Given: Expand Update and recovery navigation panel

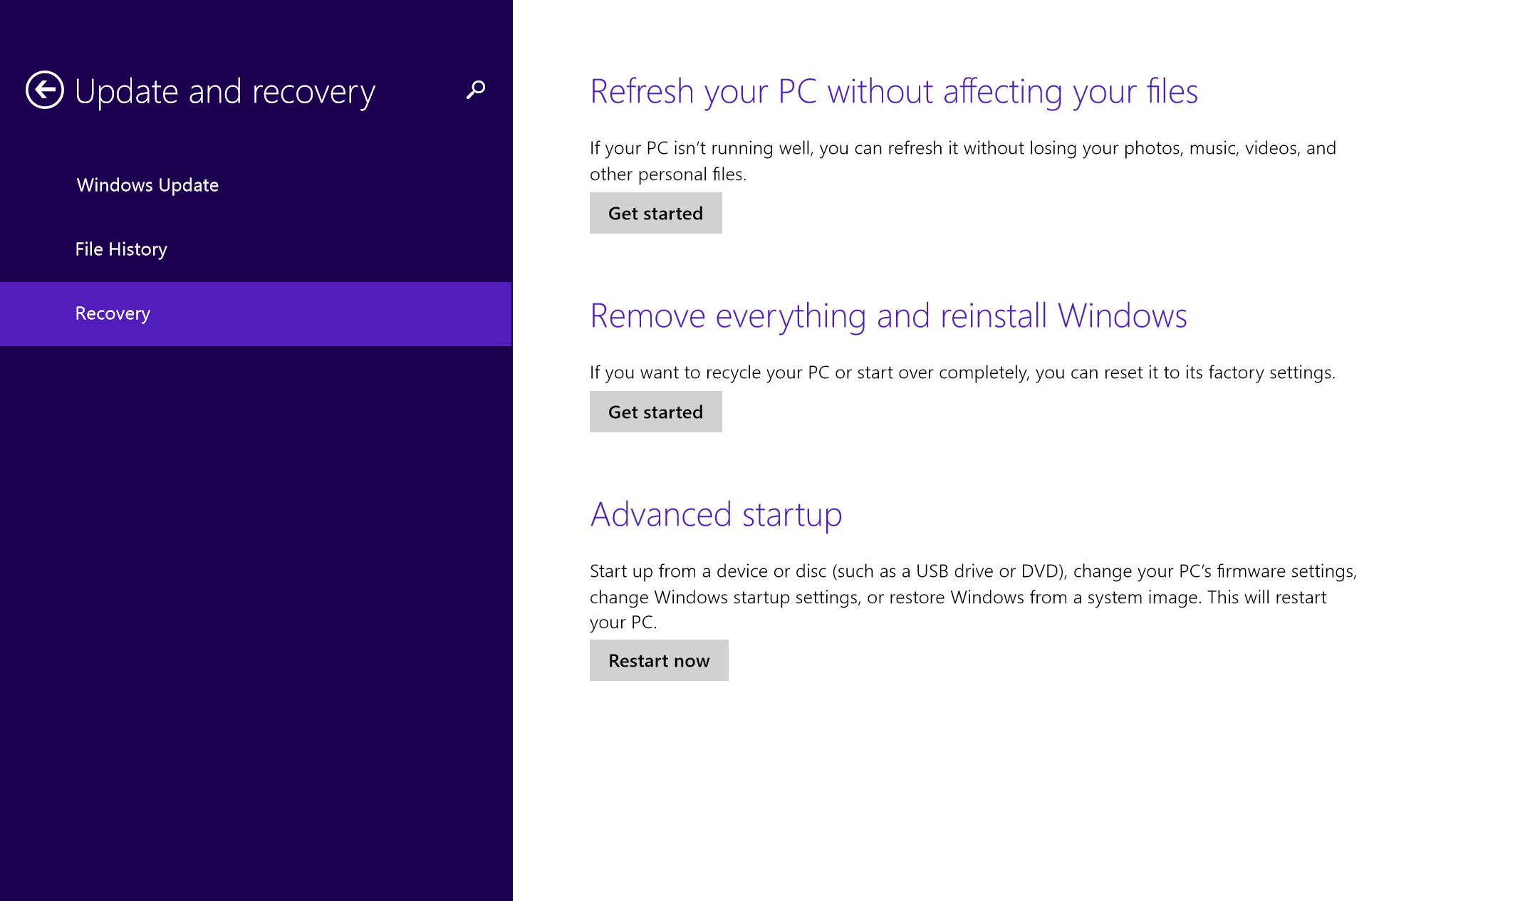Looking at the screenshot, I should 227,91.
